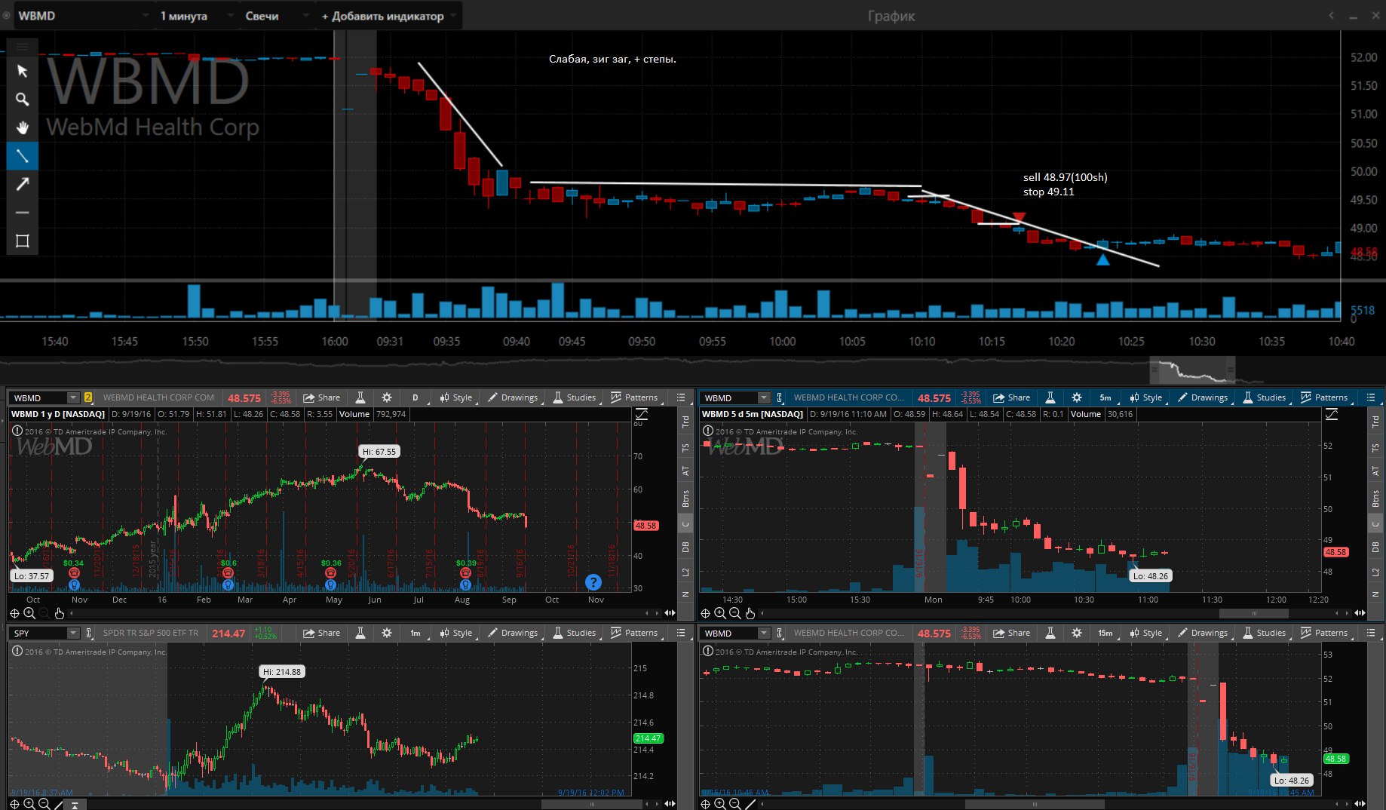The height and width of the screenshot is (810, 1386).
Task: Toggle the TS side tab on WBMD daily chart
Action: pos(685,448)
